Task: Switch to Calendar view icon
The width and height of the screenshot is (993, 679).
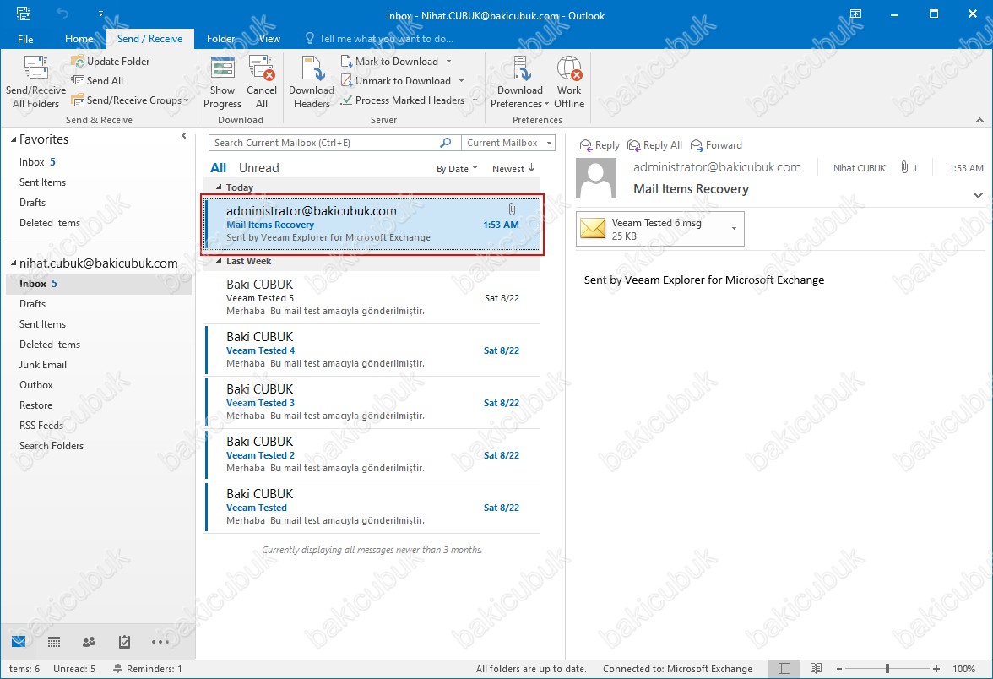Action: pos(54,642)
